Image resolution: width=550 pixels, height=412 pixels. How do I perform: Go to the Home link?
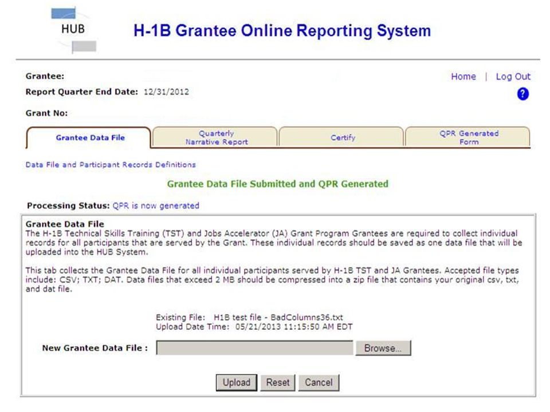pyautogui.click(x=463, y=76)
